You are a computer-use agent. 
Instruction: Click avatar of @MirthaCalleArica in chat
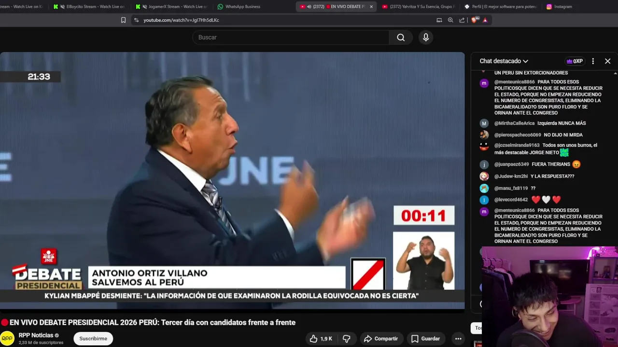pos(484,123)
